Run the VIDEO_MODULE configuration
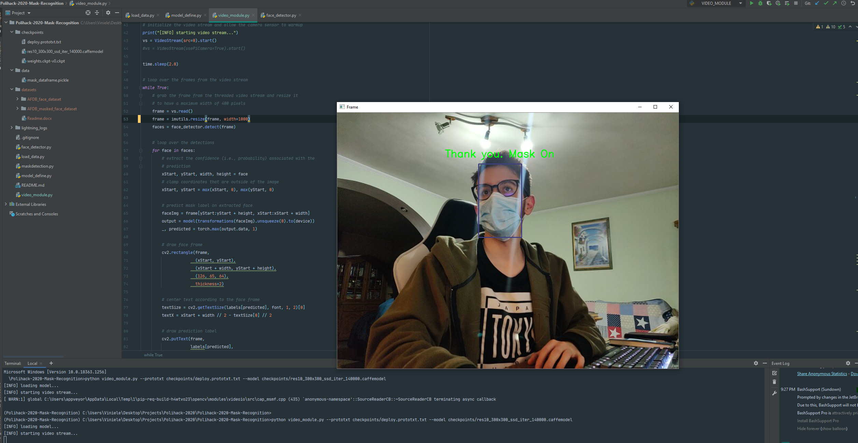Image resolution: width=858 pixels, height=443 pixels. pyautogui.click(x=752, y=3)
